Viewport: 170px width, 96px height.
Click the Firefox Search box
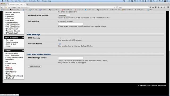[x=133, y=7]
